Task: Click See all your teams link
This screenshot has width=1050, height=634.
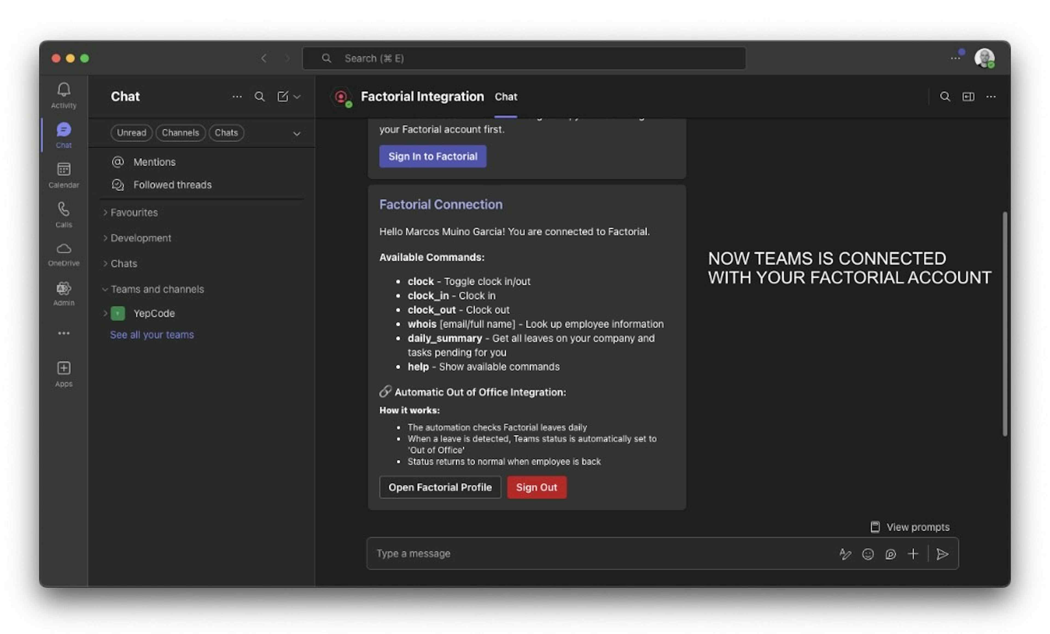Action: (152, 335)
